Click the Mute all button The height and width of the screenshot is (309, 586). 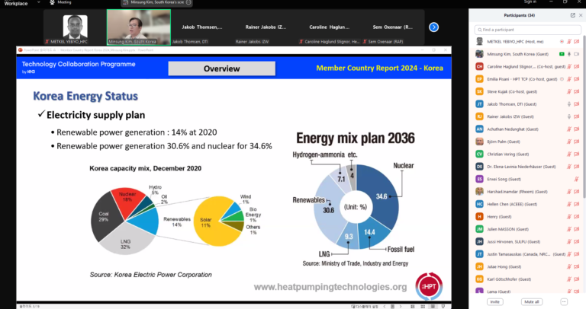[531, 301]
